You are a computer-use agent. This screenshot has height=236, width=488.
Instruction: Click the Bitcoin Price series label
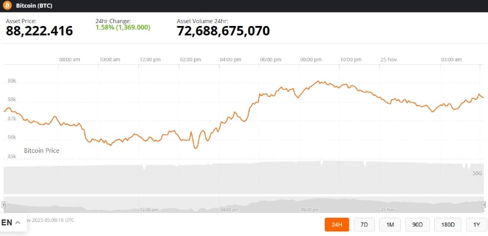(41, 151)
